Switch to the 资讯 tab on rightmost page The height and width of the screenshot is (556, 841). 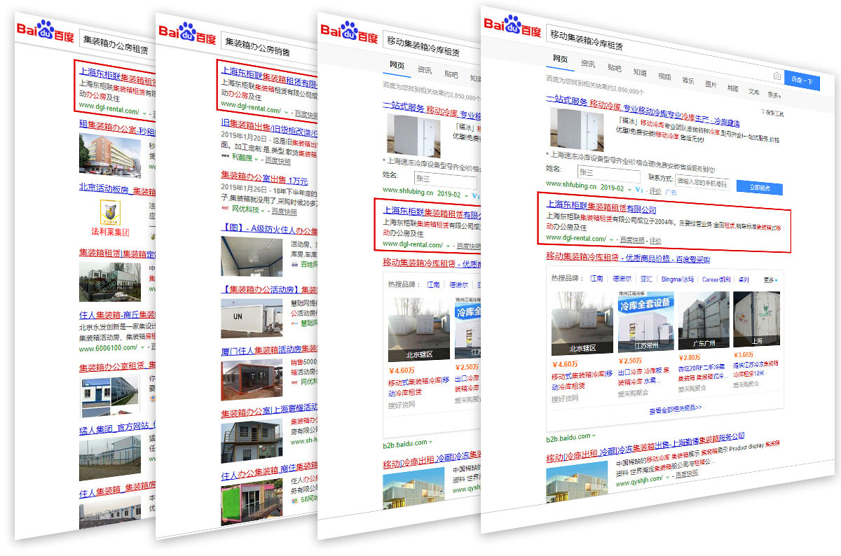click(x=587, y=64)
